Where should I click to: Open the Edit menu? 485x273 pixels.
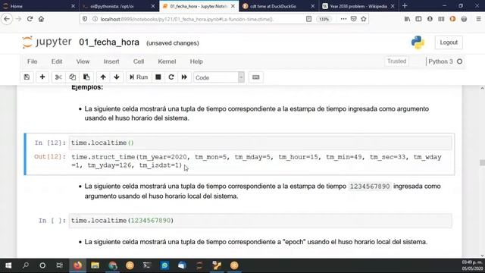[57, 61]
